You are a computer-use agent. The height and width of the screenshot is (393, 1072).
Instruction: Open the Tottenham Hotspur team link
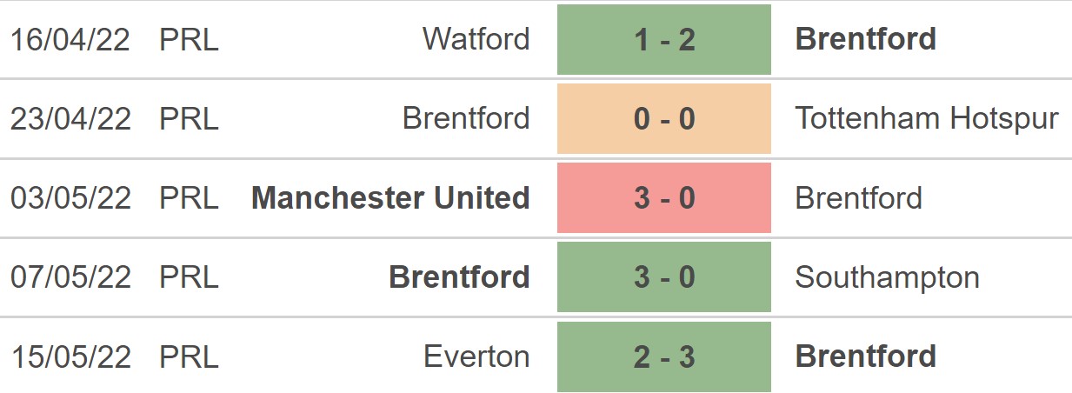pyautogui.click(x=927, y=119)
